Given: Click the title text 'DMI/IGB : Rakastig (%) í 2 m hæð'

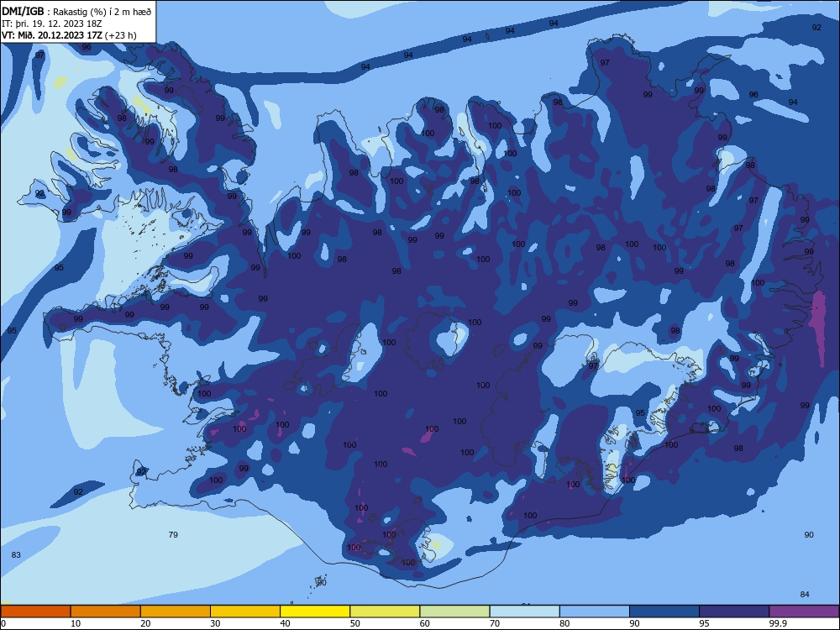Looking at the screenshot, I should [76, 12].
